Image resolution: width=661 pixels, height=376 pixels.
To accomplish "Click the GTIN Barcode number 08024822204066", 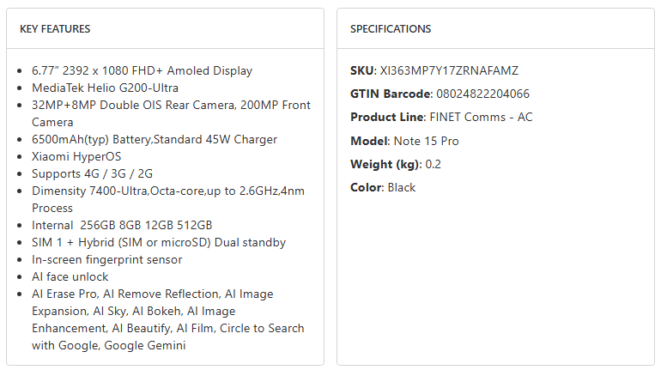I will 482,94.
